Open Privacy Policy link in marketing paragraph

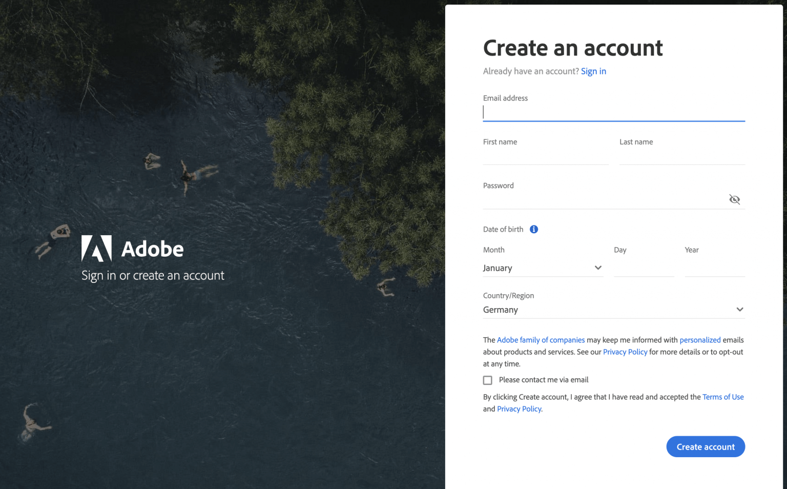tap(625, 352)
